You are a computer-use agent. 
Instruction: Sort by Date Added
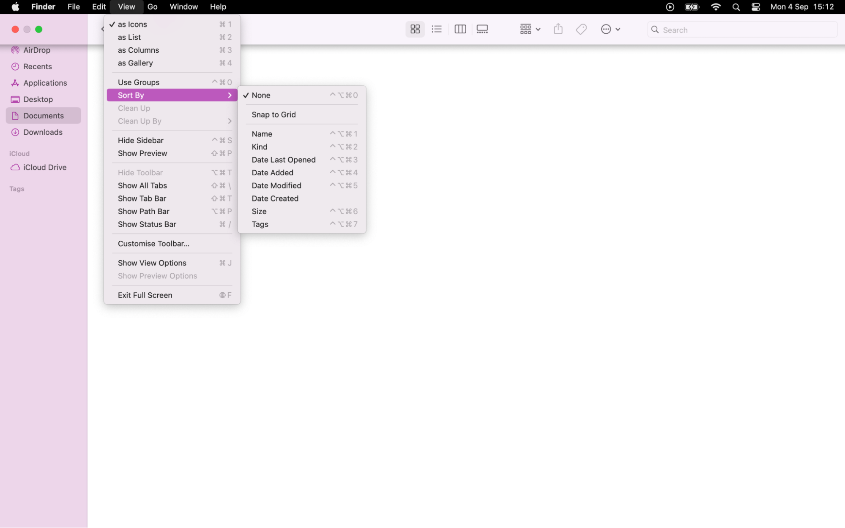click(302, 173)
